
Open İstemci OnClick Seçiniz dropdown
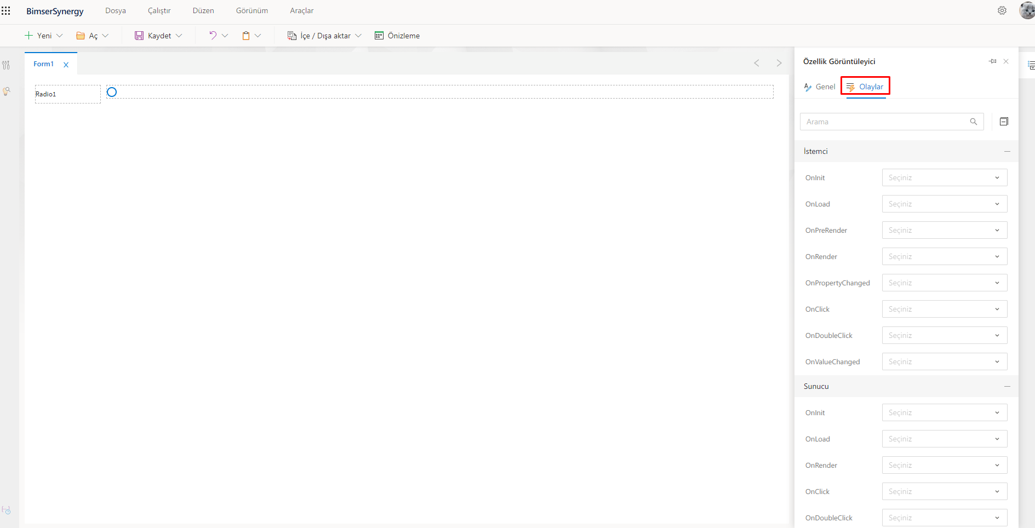[x=945, y=309]
